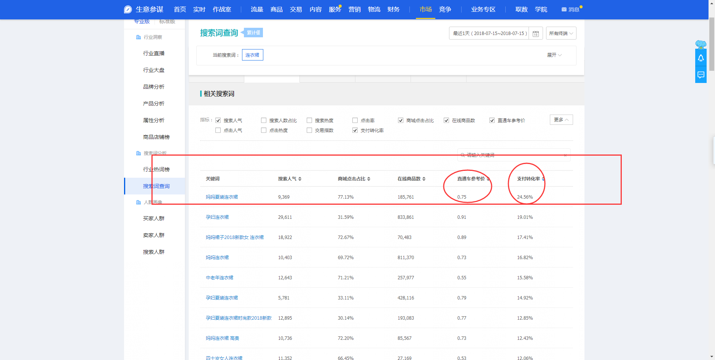The width and height of the screenshot is (715, 360).
Task: Click the 搜索词分析 section icon
Action: 139,153
